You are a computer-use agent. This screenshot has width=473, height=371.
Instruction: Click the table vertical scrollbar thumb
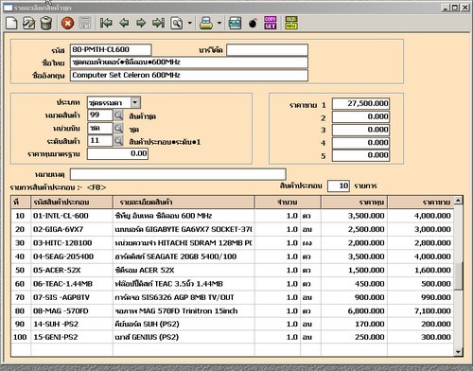click(459, 276)
